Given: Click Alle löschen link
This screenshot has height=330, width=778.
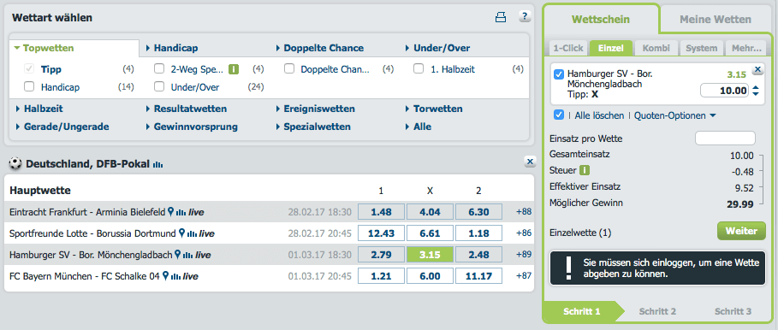Looking at the screenshot, I should pyautogui.click(x=599, y=115).
